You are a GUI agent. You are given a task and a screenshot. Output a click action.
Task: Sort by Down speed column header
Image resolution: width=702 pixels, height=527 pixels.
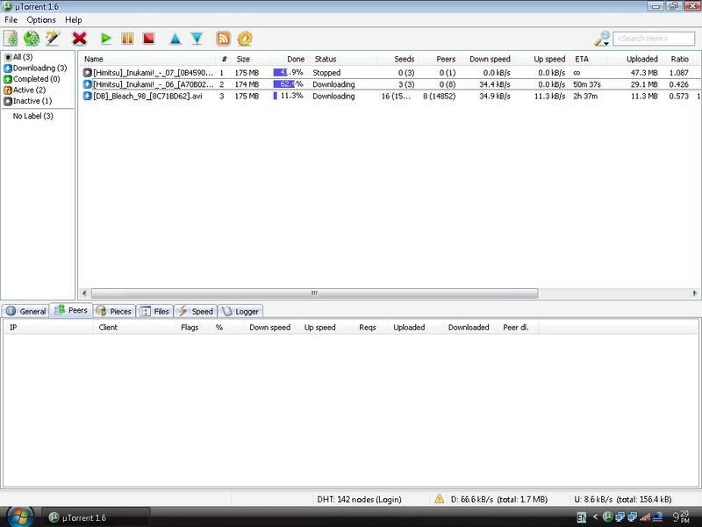(x=490, y=59)
